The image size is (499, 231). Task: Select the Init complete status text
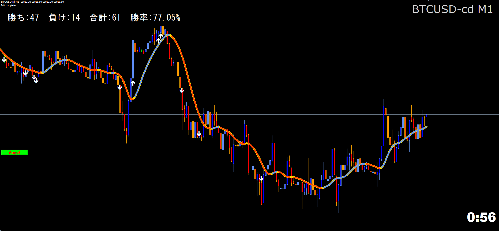(x=8, y=5)
